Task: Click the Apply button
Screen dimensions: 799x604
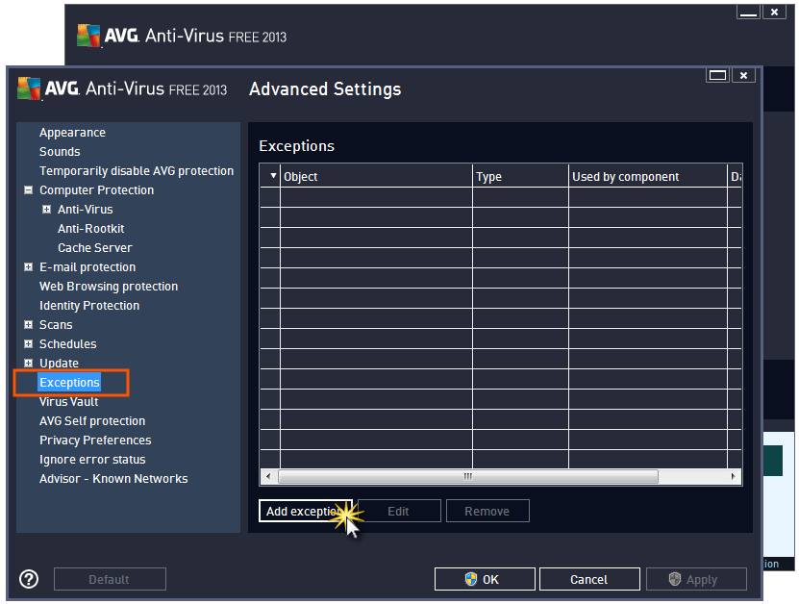Action: pos(696,580)
